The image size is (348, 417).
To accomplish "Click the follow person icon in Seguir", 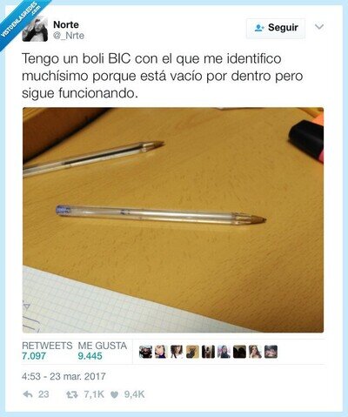I will coord(259,28).
